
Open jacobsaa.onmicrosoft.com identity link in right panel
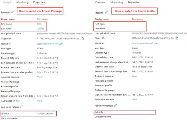[145, 43]
